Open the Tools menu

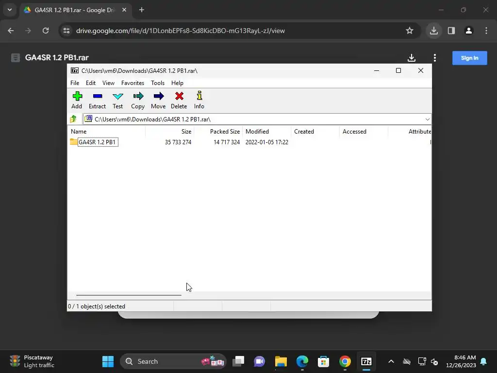tap(158, 83)
